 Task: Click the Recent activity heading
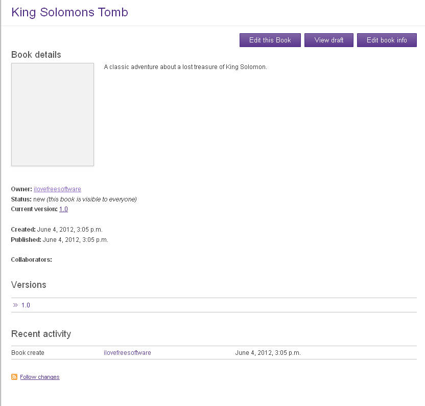click(x=41, y=334)
